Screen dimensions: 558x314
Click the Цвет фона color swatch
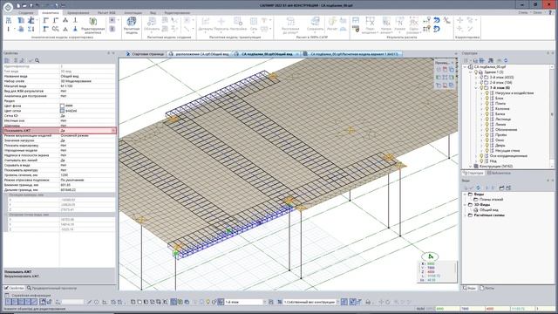[x=62, y=106]
